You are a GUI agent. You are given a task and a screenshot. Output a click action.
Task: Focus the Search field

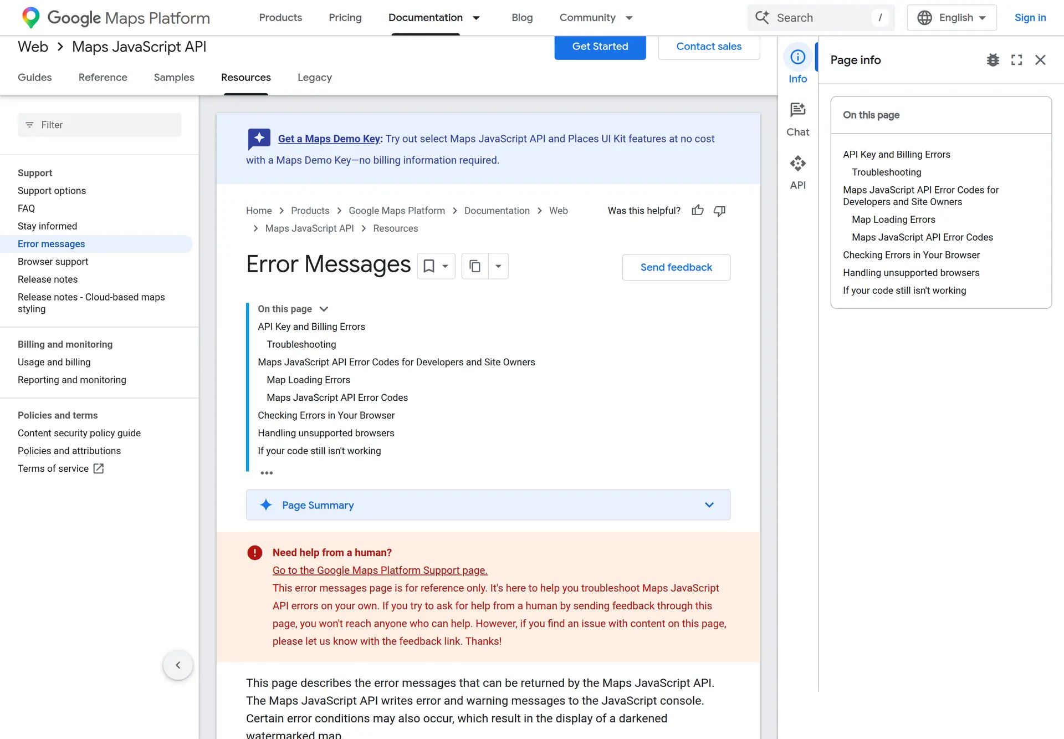[x=821, y=18]
